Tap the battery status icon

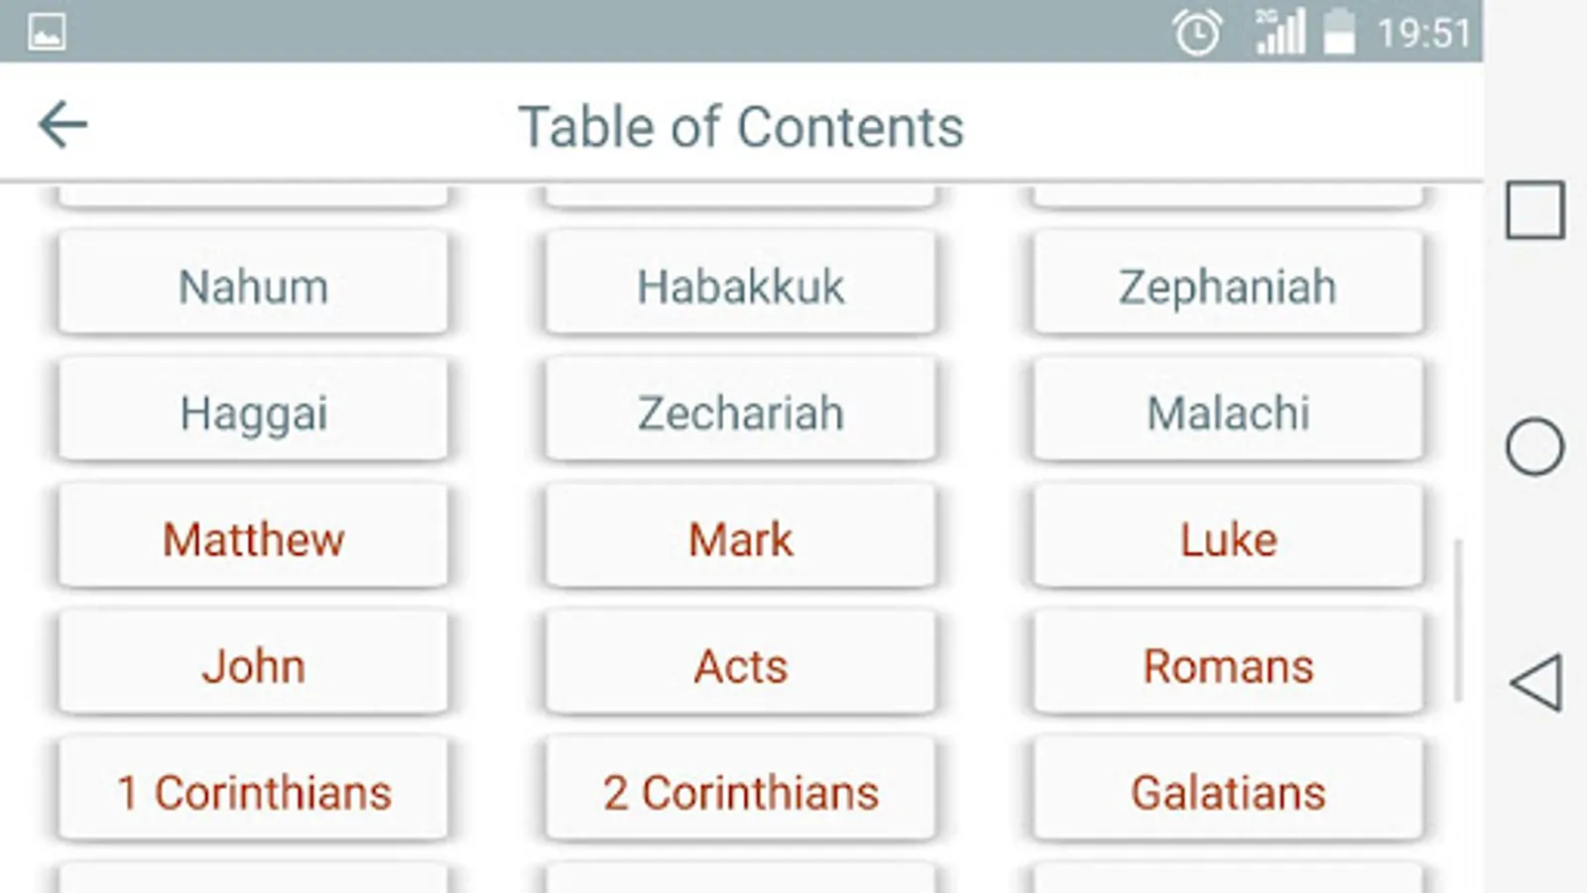click(1339, 31)
